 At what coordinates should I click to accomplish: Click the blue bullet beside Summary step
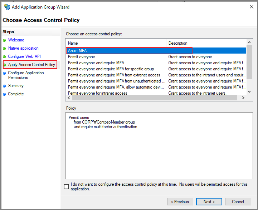(4, 86)
